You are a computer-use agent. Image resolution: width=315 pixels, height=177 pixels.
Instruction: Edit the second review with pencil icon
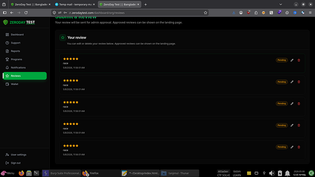pyautogui.click(x=292, y=82)
